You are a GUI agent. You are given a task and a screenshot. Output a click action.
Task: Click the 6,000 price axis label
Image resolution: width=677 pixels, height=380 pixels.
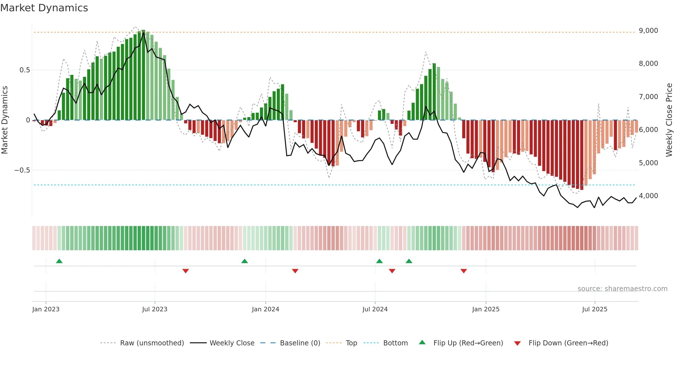pos(649,129)
